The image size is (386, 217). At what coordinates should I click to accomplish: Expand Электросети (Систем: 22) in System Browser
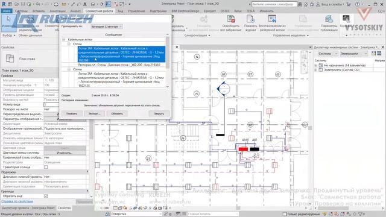coord(316,70)
